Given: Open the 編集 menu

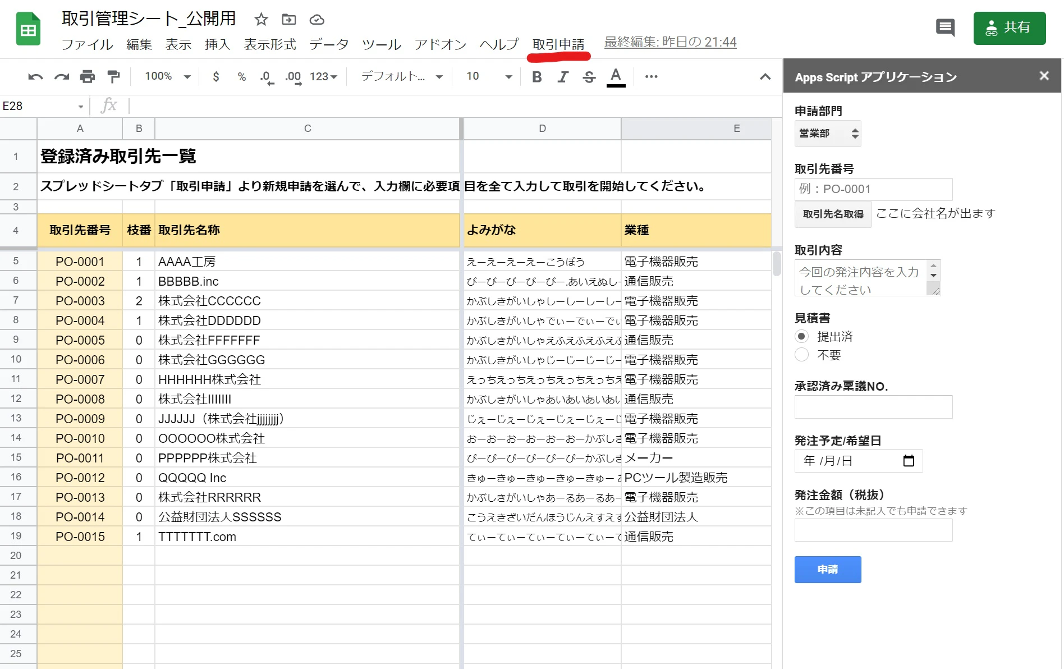Looking at the screenshot, I should click(139, 44).
